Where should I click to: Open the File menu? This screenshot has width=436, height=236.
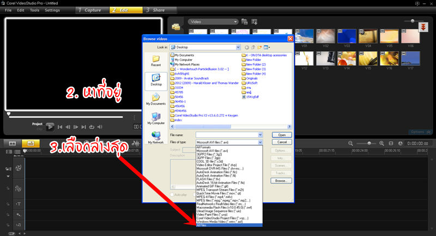click(8, 10)
